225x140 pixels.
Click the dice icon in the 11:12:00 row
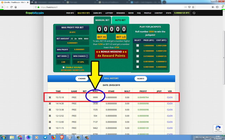(x=50, y=122)
